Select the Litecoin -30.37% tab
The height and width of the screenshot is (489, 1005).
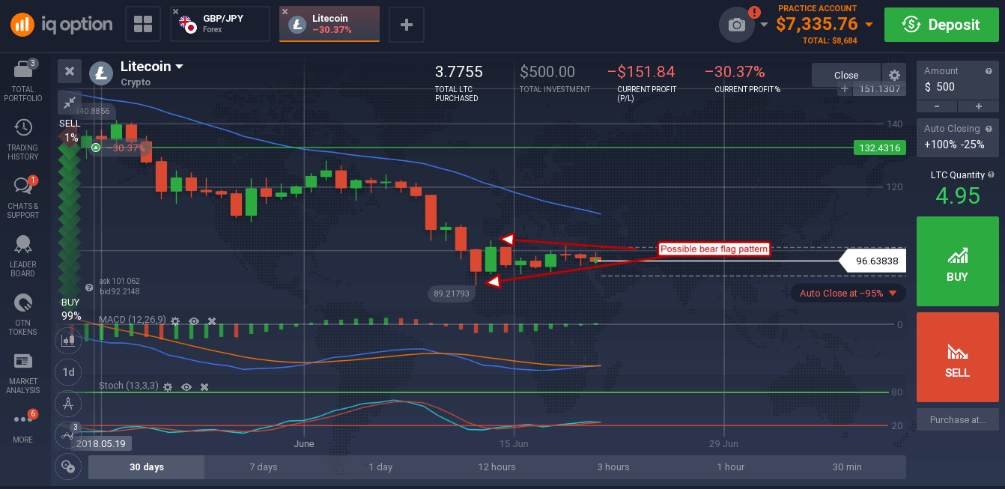click(x=329, y=24)
